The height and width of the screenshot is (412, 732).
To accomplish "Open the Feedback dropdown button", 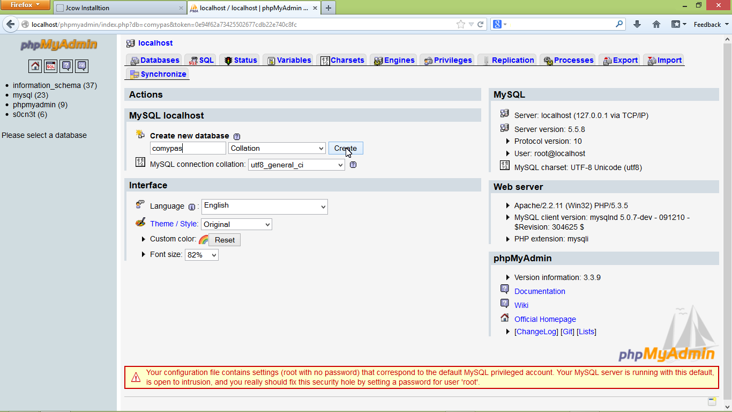I will (x=711, y=24).
